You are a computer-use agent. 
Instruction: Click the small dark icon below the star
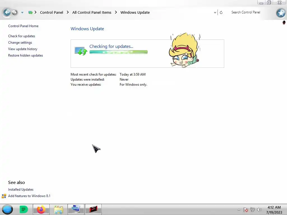284,22
